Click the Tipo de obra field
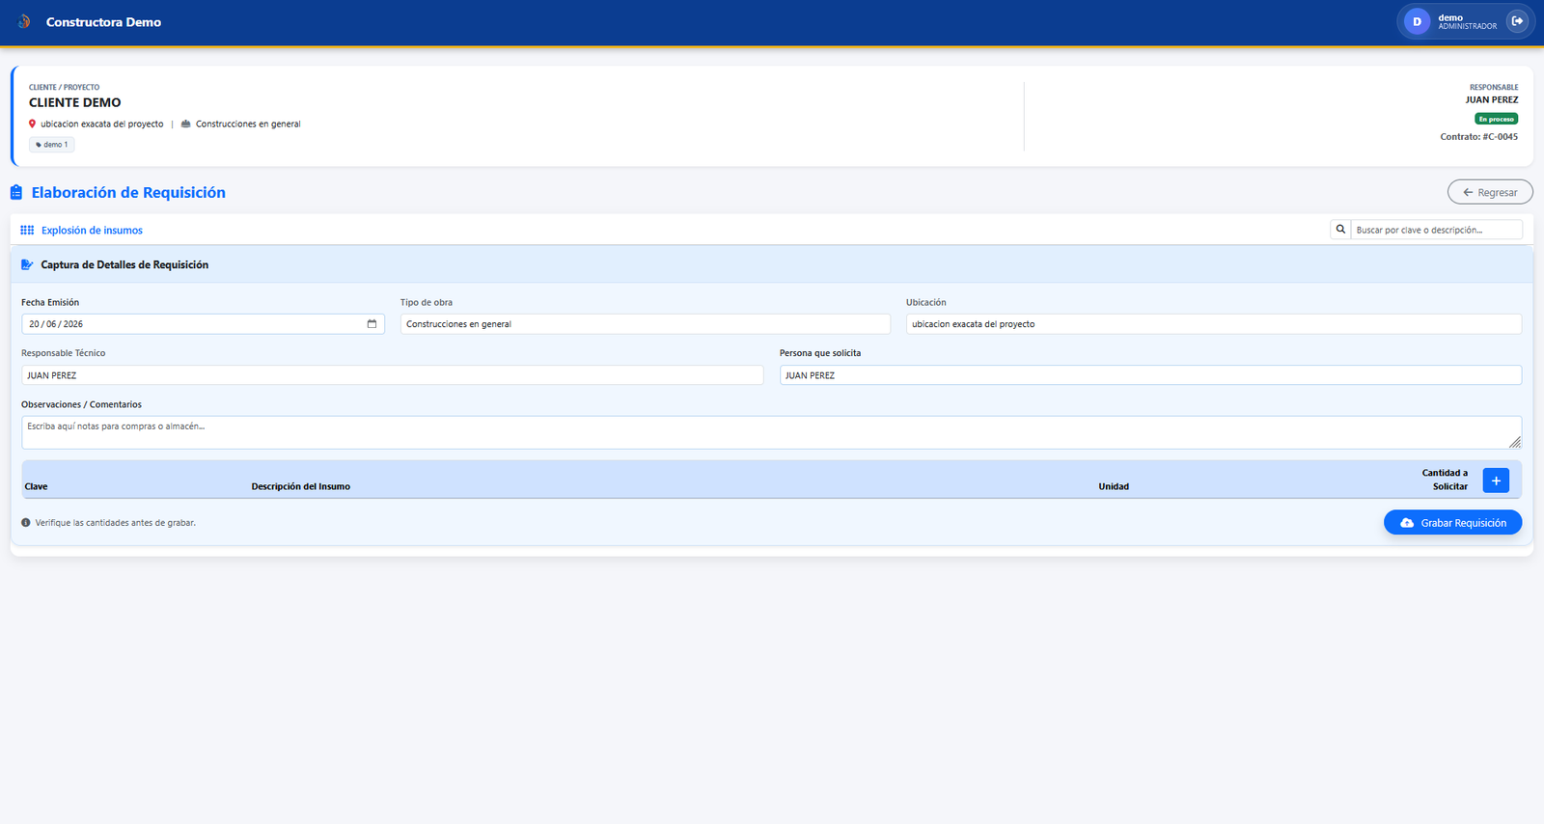This screenshot has height=824, width=1544. point(646,324)
